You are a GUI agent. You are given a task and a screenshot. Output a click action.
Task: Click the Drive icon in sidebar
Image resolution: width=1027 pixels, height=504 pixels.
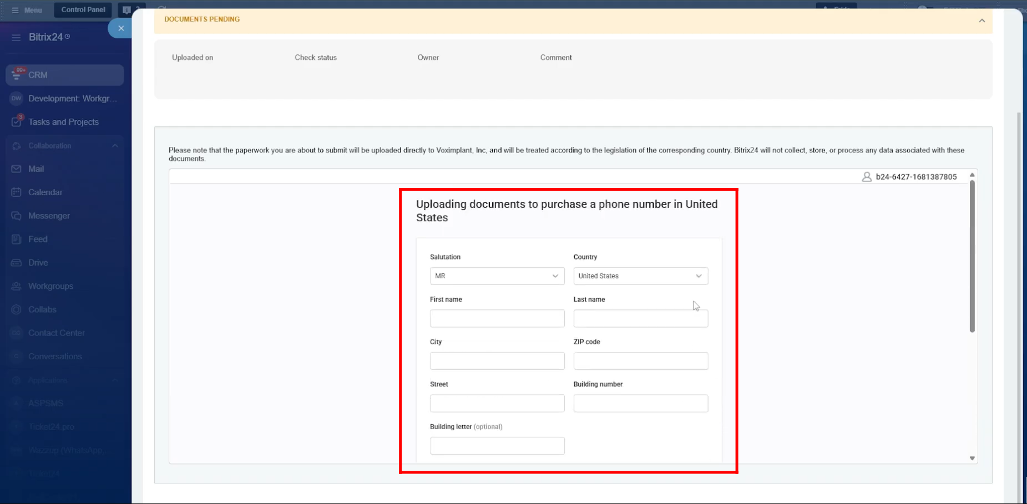16,263
